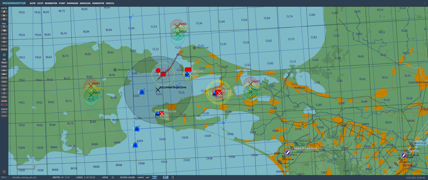Switch map mode to KARTE
The image size is (428, 180).
pos(141,177)
